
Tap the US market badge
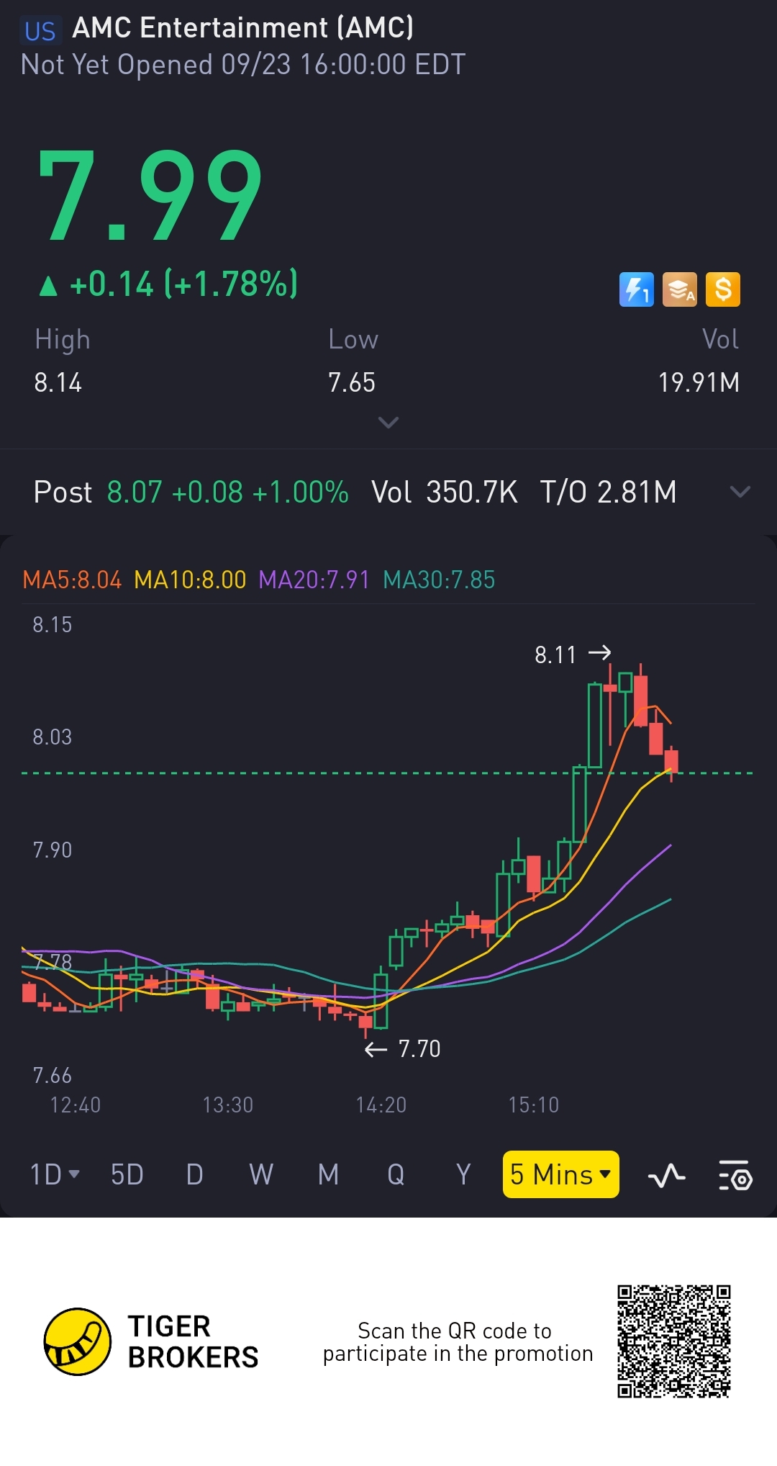[x=40, y=31]
